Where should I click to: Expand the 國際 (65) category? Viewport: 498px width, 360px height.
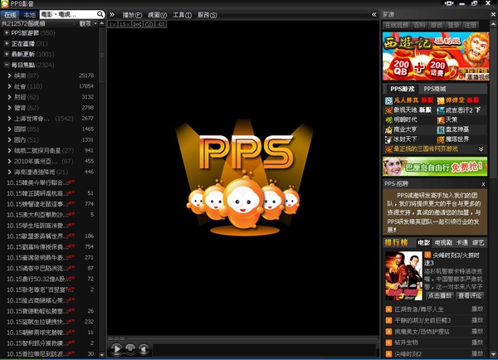point(9,129)
